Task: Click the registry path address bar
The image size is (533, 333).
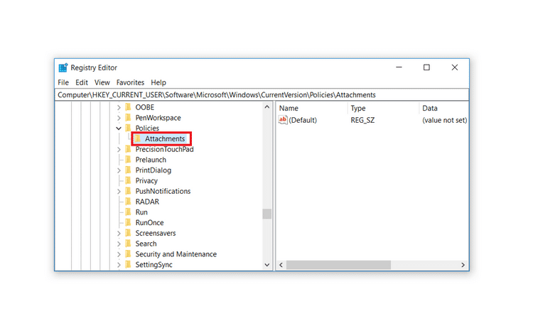Action: 262,94
